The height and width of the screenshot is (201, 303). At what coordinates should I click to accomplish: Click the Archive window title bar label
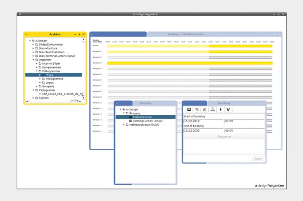(x=55, y=34)
